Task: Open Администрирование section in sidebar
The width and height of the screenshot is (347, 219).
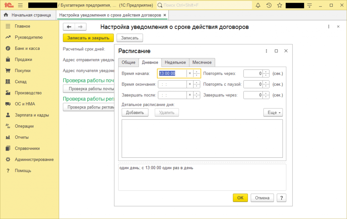Action: (34, 159)
